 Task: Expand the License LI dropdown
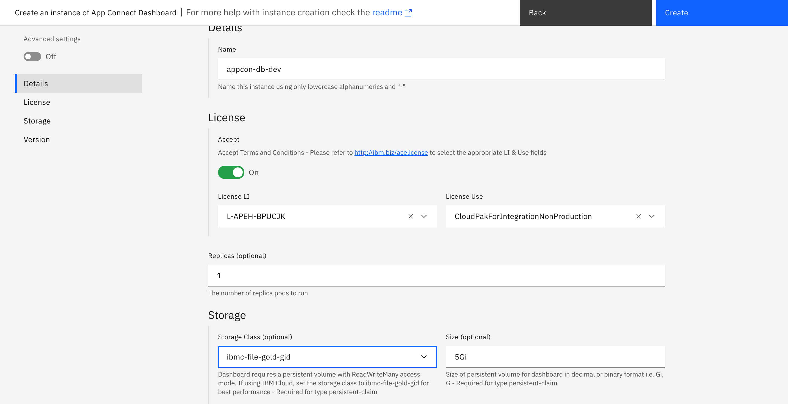click(424, 216)
